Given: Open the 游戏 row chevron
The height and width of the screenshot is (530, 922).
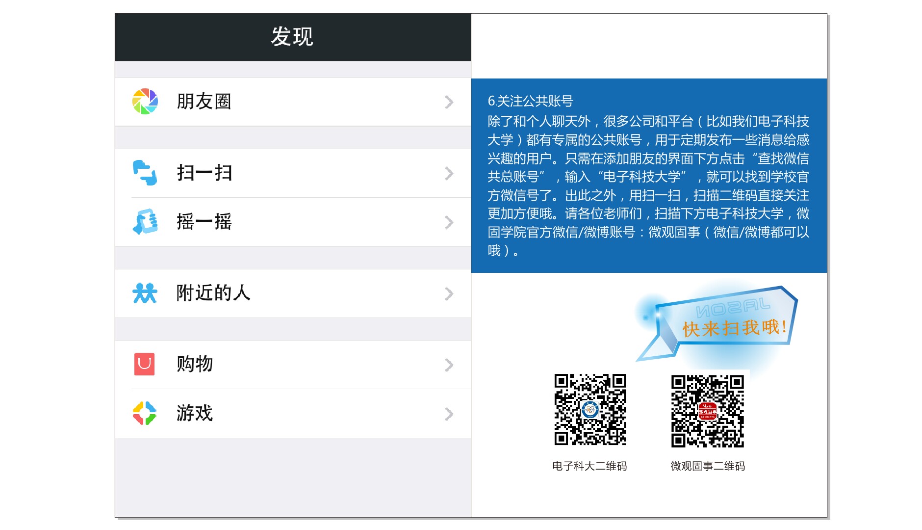Looking at the screenshot, I should coord(449,414).
